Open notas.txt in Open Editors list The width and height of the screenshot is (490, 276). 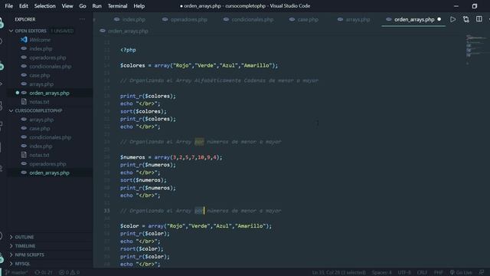coord(50,102)
